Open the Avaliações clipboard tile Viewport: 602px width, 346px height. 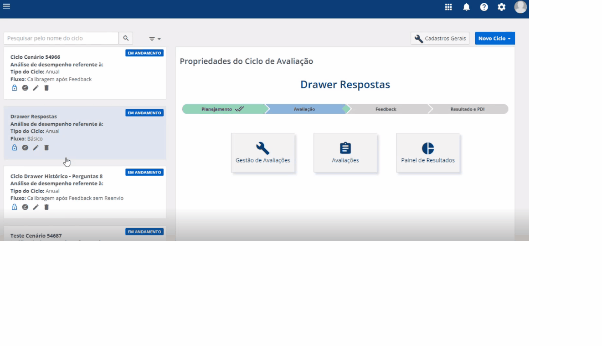coord(345,153)
